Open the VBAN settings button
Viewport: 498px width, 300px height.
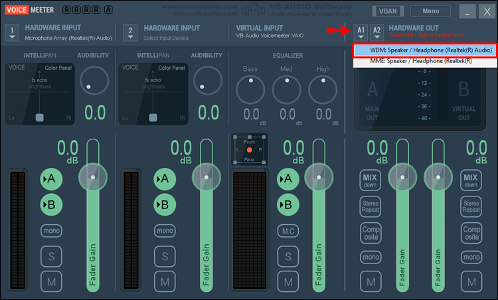(388, 11)
